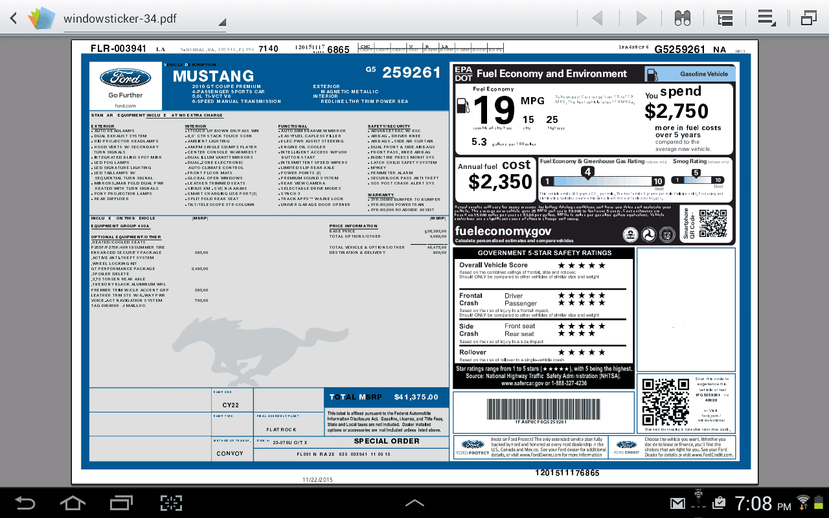This screenshot has width=829, height=518.
Task: Expand the mini apps tray chevron
Action: click(414, 502)
